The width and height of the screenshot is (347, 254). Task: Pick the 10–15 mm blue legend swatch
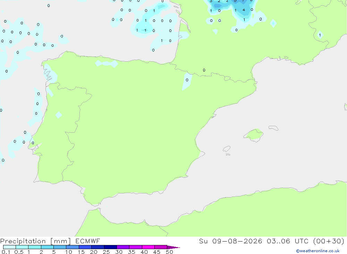tap(73, 247)
